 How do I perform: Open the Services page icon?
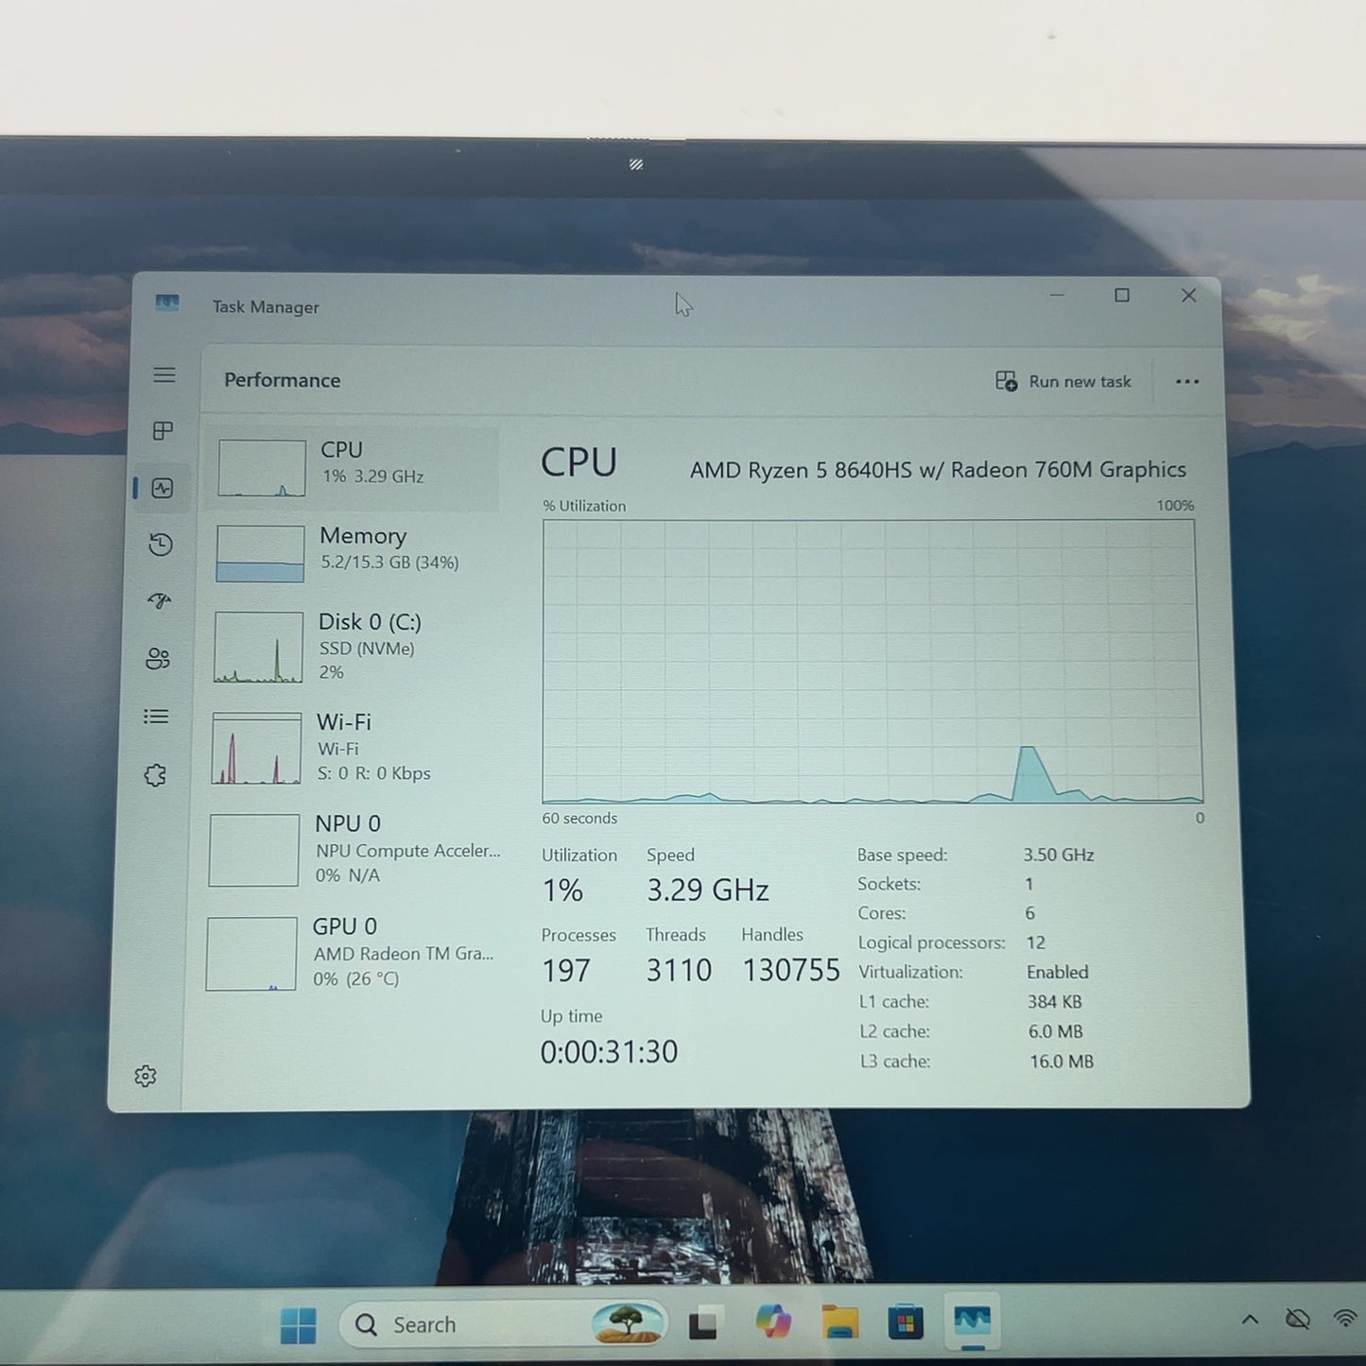155,775
